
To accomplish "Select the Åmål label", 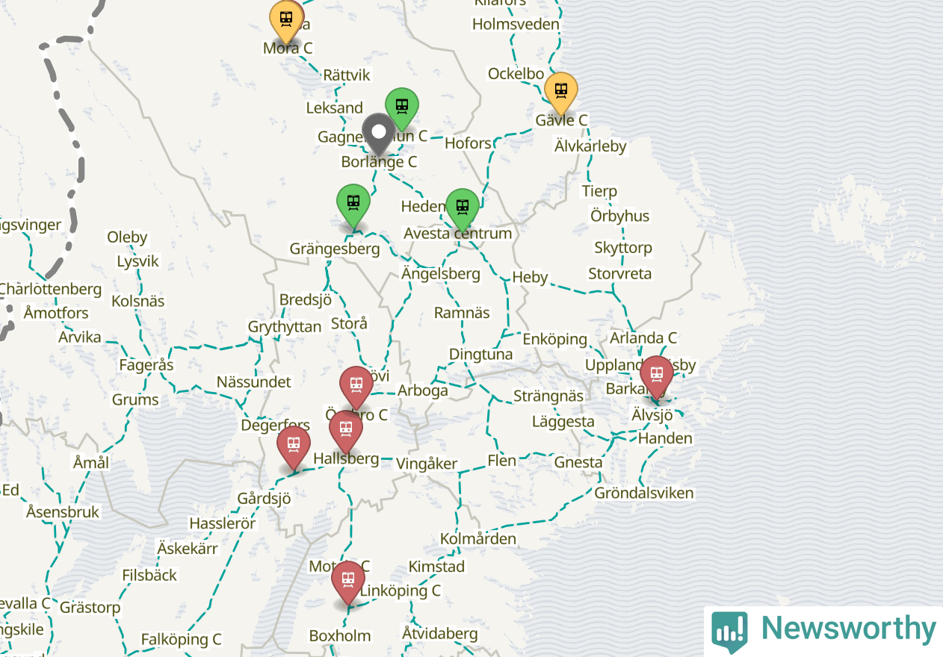I will 91,462.
